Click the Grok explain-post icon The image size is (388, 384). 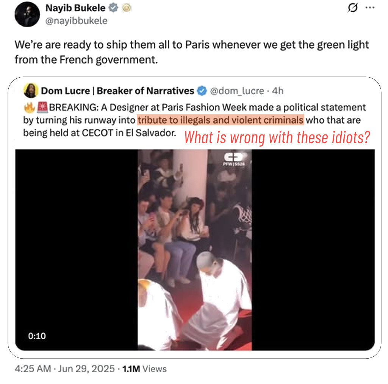point(352,9)
